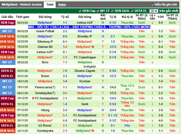The height and width of the screenshot is (134, 181).
Task: Select team Brondby IF
Action: pyautogui.click(x=85, y=36)
